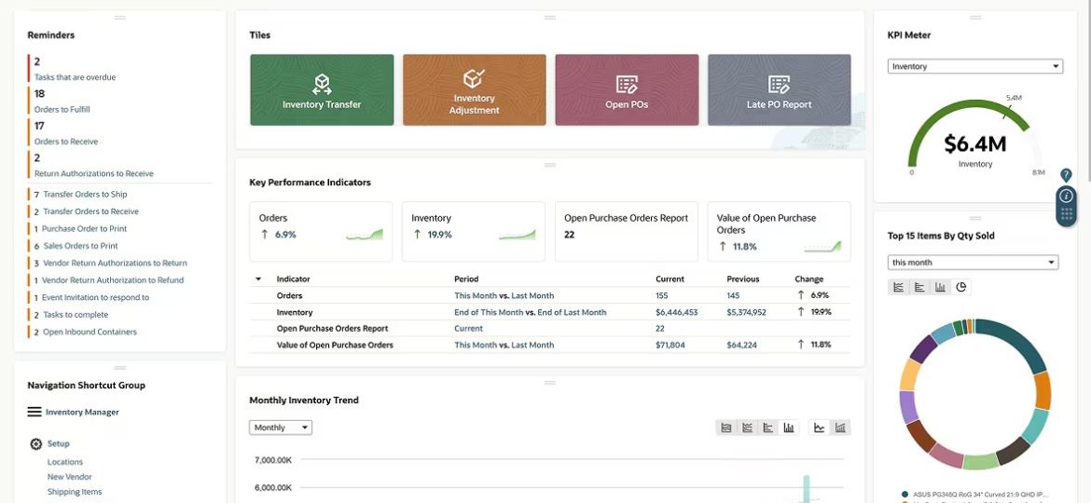Switch Monthly Inventory Trend to horizontal bar chart
The width and height of the screenshot is (1091, 503).
[x=767, y=428]
